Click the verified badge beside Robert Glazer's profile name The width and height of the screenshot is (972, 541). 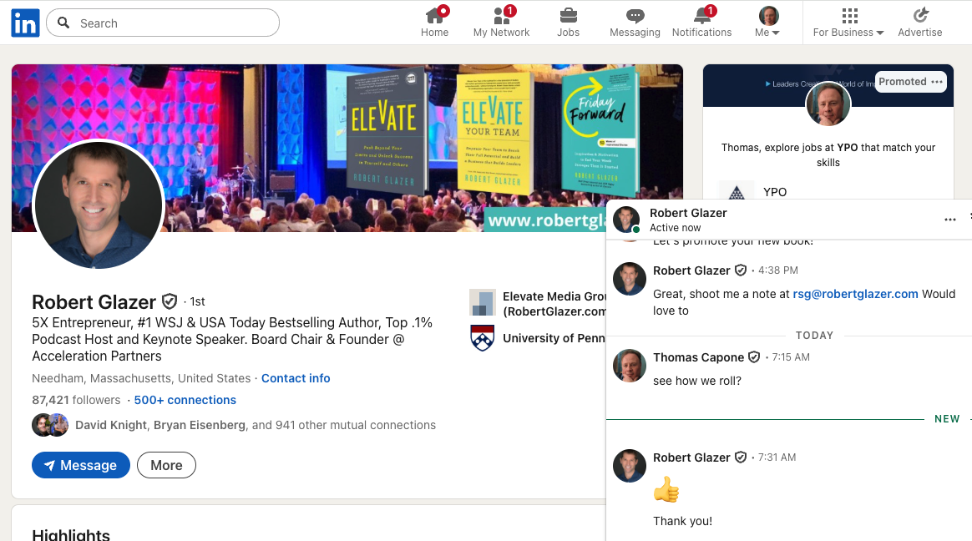(170, 301)
